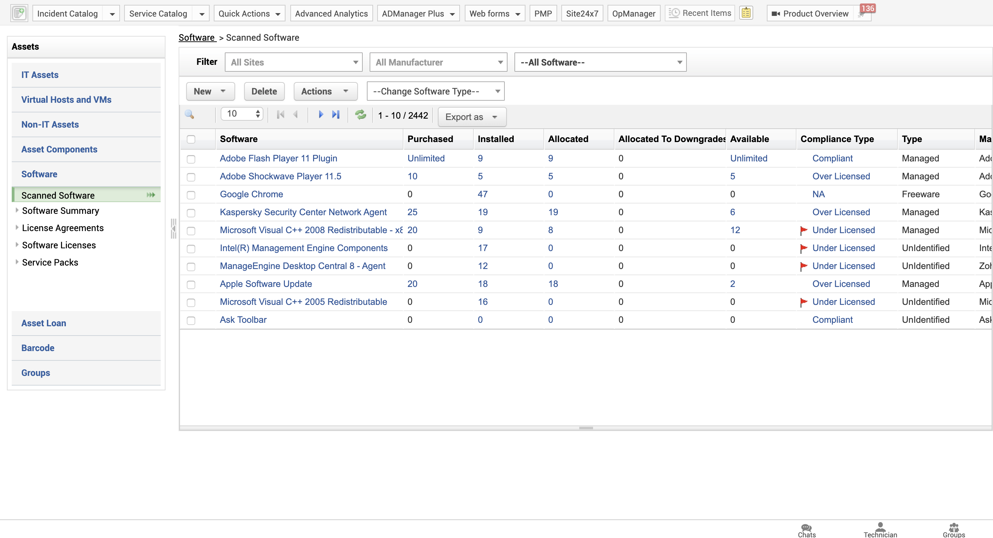Image resolution: width=993 pixels, height=538 pixels.
Task: Open the Virtual Hosts and VMs section
Action: [x=66, y=100]
